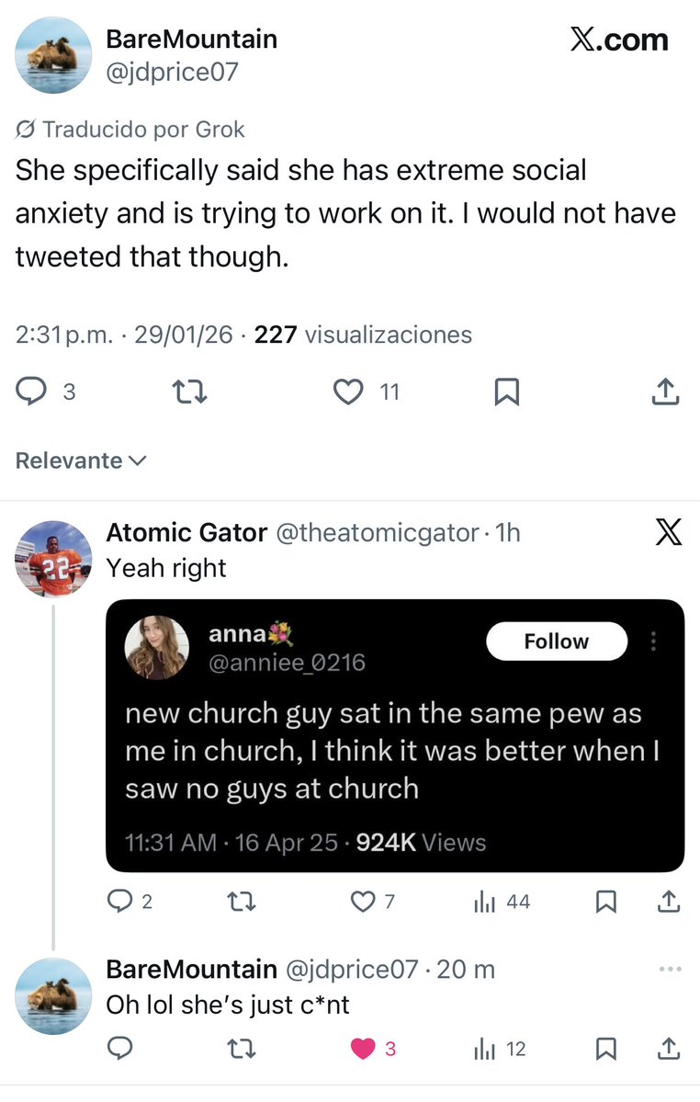The image size is (700, 1102).
Task: Repost Atomic Gator's comment
Action: pos(242,902)
